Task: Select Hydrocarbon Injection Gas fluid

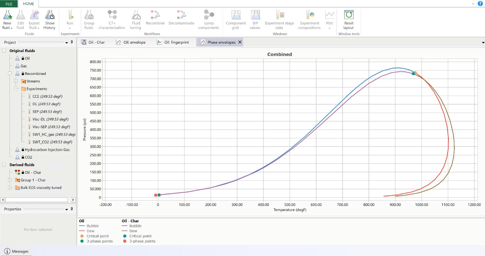Action: click(x=47, y=149)
